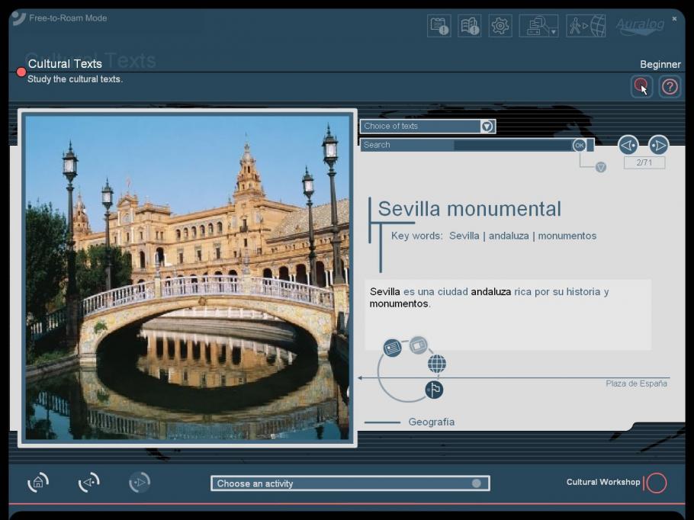Image resolution: width=694 pixels, height=520 pixels.
Task: Go home using the house icon
Action: click(38, 483)
